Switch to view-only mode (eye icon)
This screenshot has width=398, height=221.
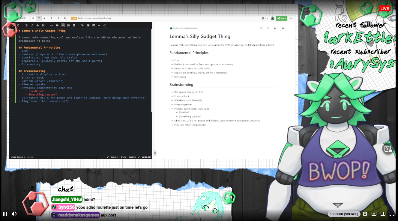coord(44,18)
